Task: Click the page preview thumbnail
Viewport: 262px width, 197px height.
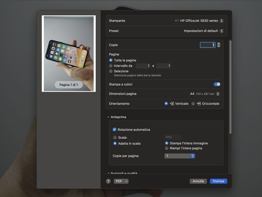Action: pyautogui.click(x=69, y=54)
